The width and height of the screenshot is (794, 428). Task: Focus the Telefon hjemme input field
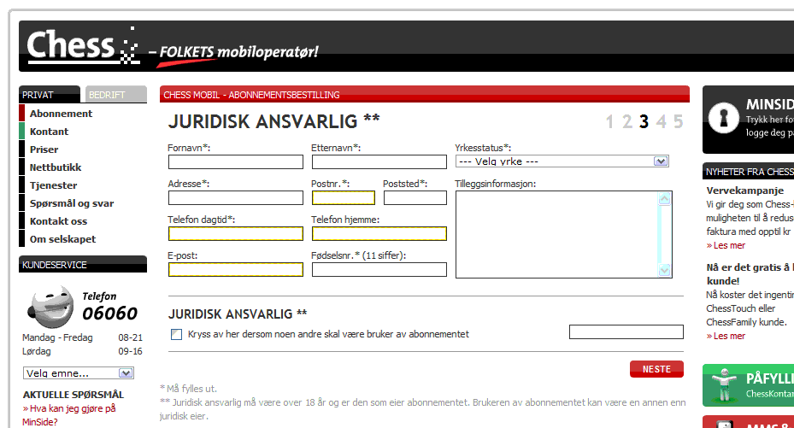point(379,234)
